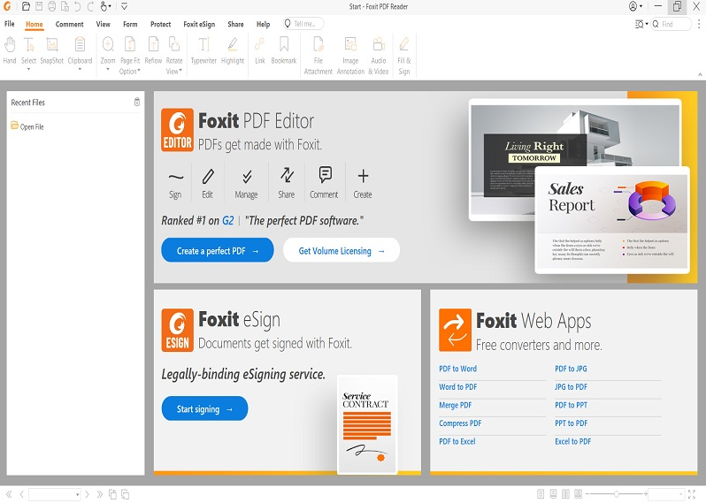The width and height of the screenshot is (706, 503).
Task: Expand the Zoom dropdown arrow
Action: (108, 69)
